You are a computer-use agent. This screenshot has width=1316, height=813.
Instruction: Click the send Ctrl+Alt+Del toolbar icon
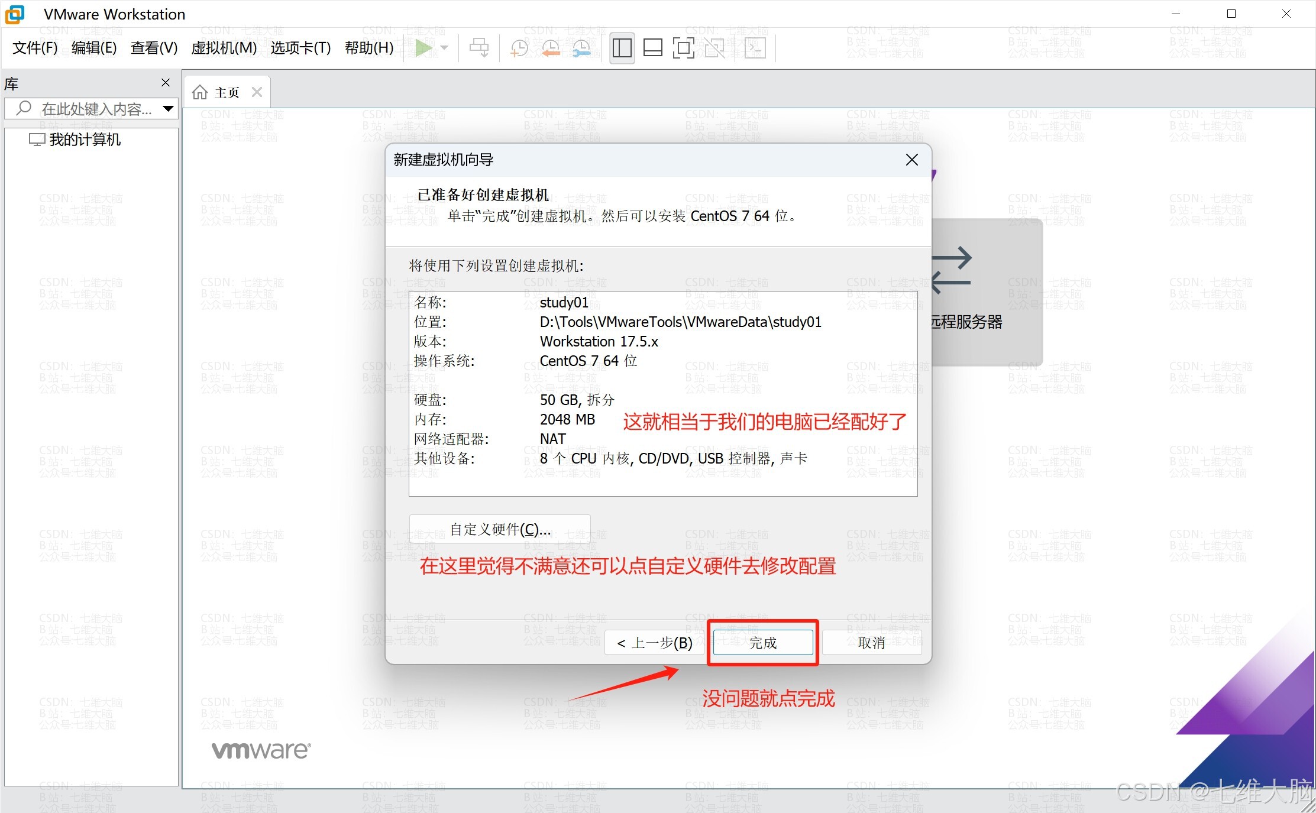pos(478,48)
